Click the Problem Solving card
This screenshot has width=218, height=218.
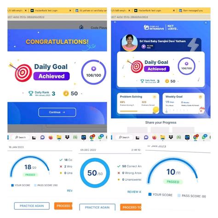click(138, 103)
